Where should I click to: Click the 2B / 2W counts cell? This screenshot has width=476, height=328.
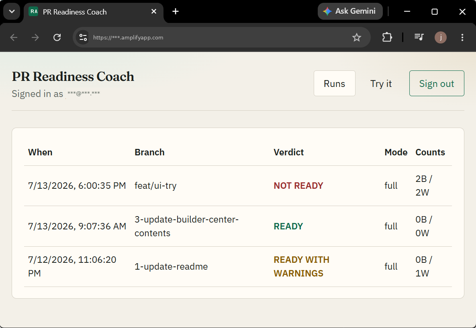coord(424,186)
